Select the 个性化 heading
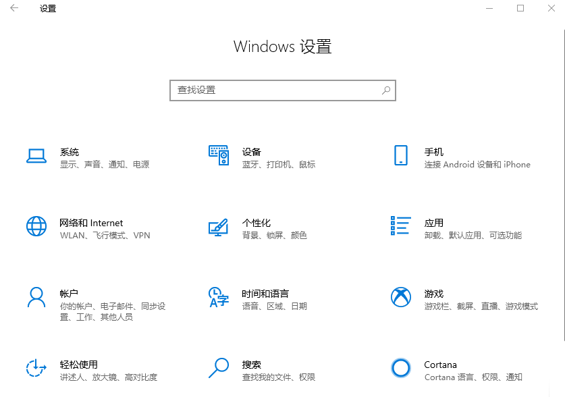This screenshot has width=565, height=397. coord(257,223)
